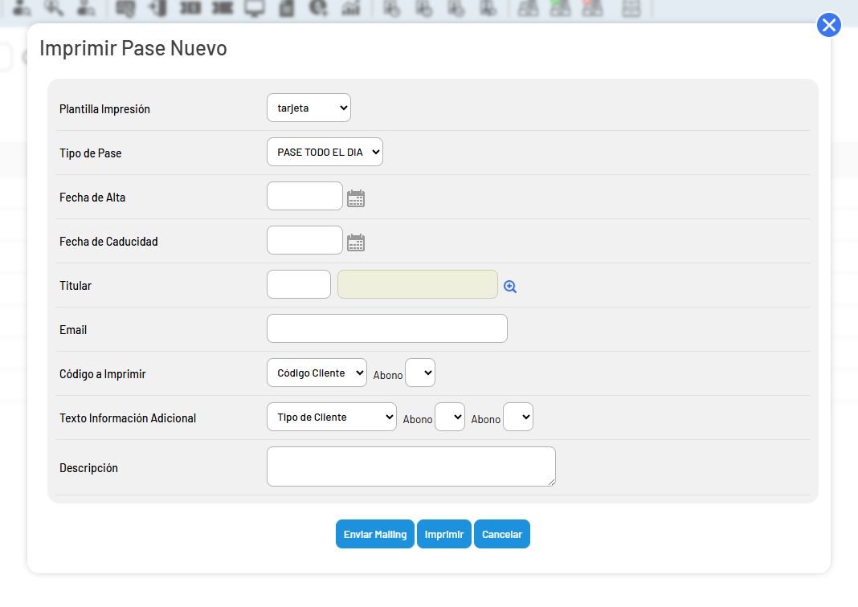Viewport: 858px width, 607px height.
Task: Focus the Email input field
Action: pos(387,328)
